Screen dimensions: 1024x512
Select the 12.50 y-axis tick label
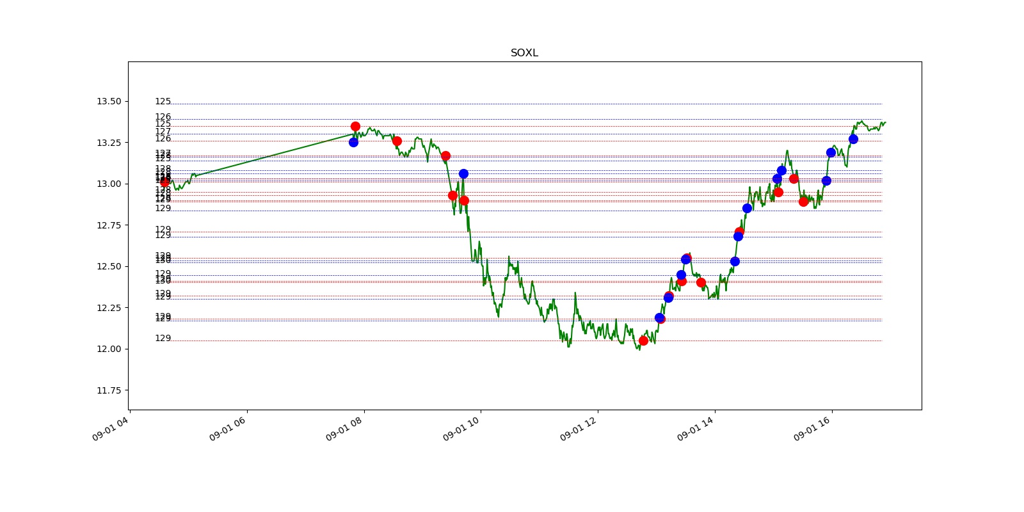pos(108,267)
